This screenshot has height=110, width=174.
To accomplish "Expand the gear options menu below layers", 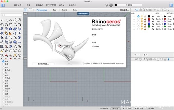I will pos(145,55).
